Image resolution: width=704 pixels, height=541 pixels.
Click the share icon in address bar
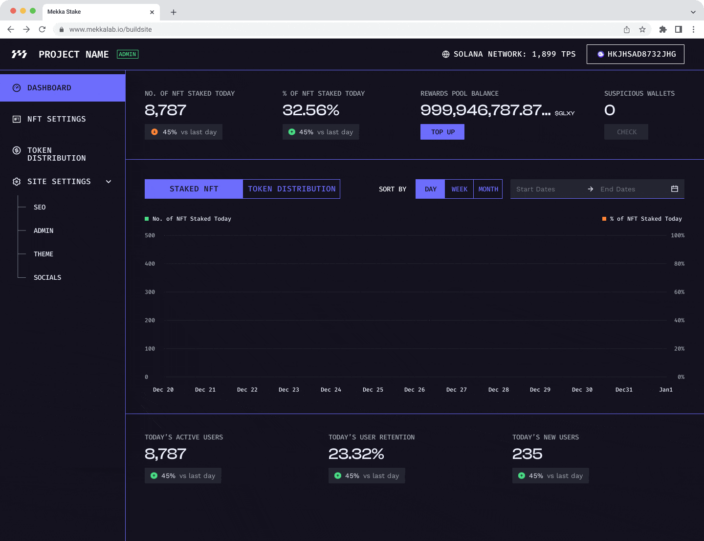(x=627, y=29)
